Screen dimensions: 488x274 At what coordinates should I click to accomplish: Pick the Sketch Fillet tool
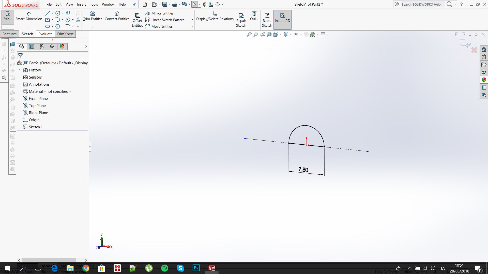[x=68, y=26]
